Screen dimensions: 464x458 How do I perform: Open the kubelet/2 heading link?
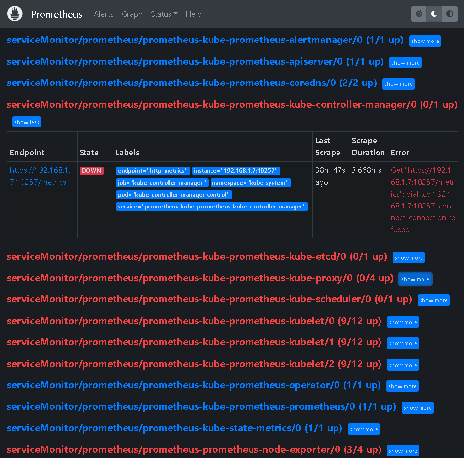(194, 364)
